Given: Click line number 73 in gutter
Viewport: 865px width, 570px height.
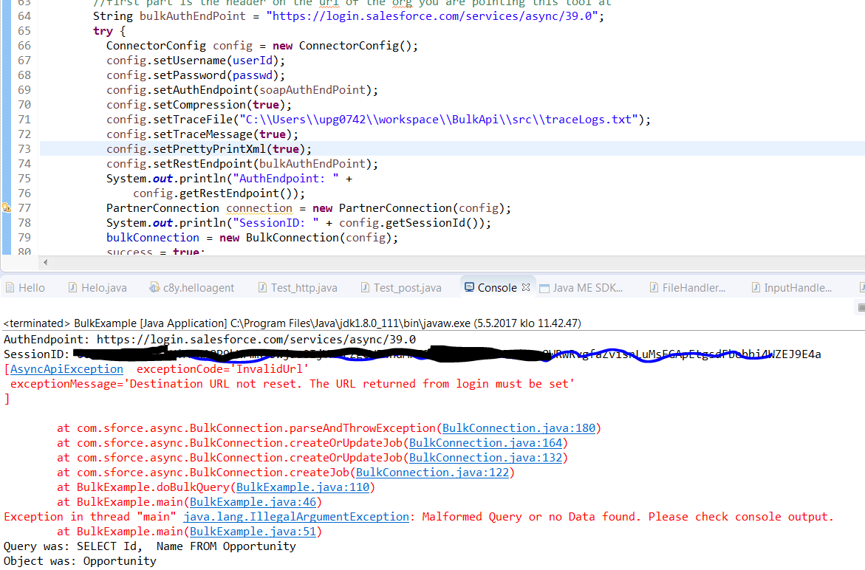Looking at the screenshot, I should coord(24,149).
